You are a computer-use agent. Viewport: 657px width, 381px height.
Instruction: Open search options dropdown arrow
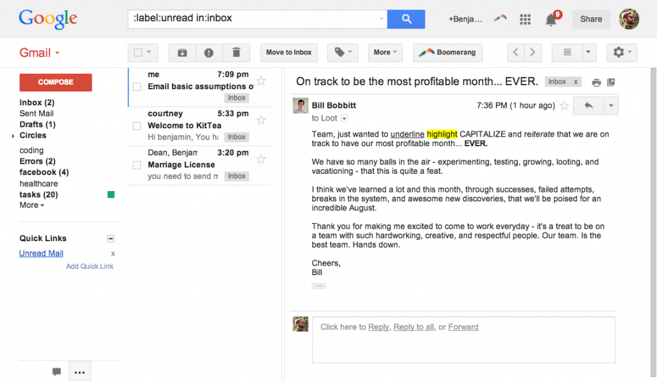coord(381,19)
